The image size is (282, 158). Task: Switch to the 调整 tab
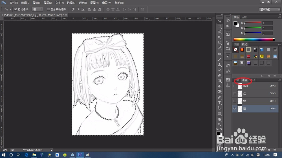(x=236, y=44)
